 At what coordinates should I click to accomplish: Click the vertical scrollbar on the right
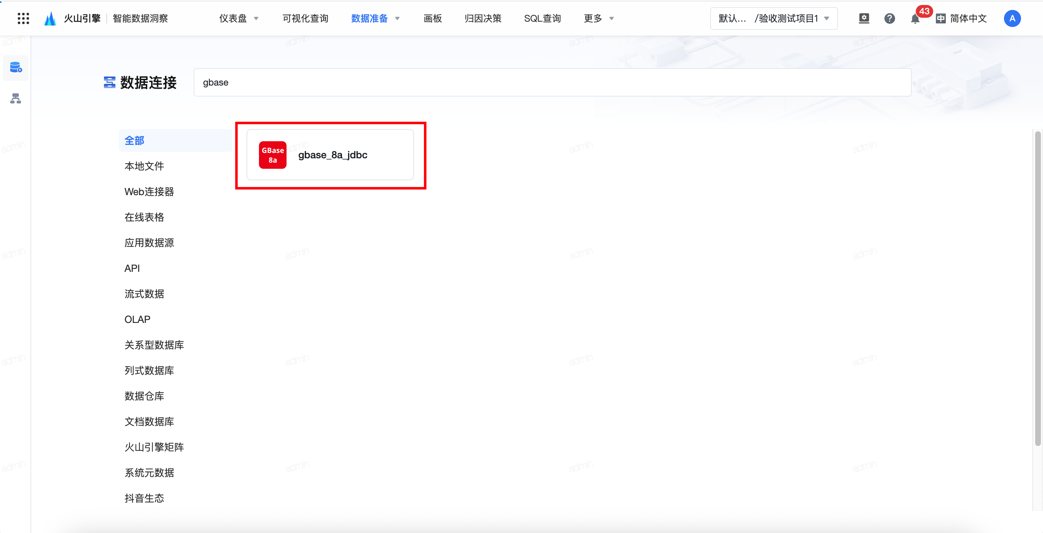pos(1037,289)
